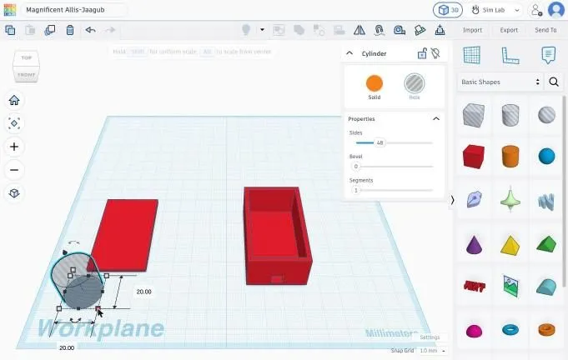Click the Segments slider handle
Viewport: 568px width, 360px height.
click(355, 190)
